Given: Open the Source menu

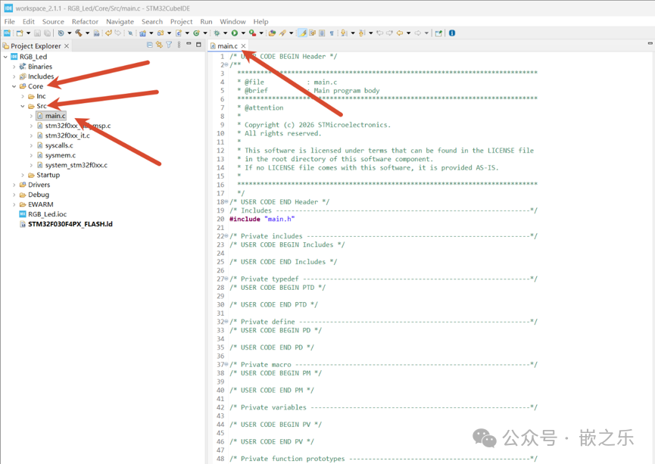Looking at the screenshot, I should point(53,21).
